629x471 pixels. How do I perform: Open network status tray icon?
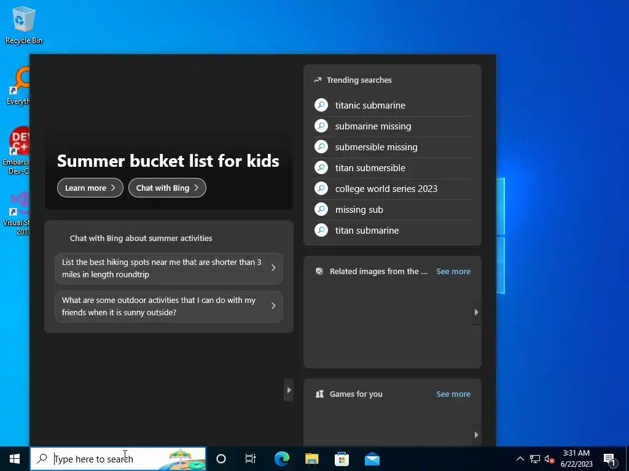(535, 459)
